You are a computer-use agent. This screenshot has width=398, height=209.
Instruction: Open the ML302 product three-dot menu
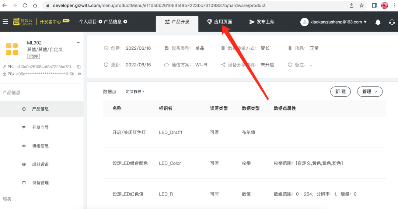[x=78, y=43]
